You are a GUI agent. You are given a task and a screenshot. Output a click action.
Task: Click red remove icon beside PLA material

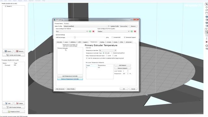93,32
